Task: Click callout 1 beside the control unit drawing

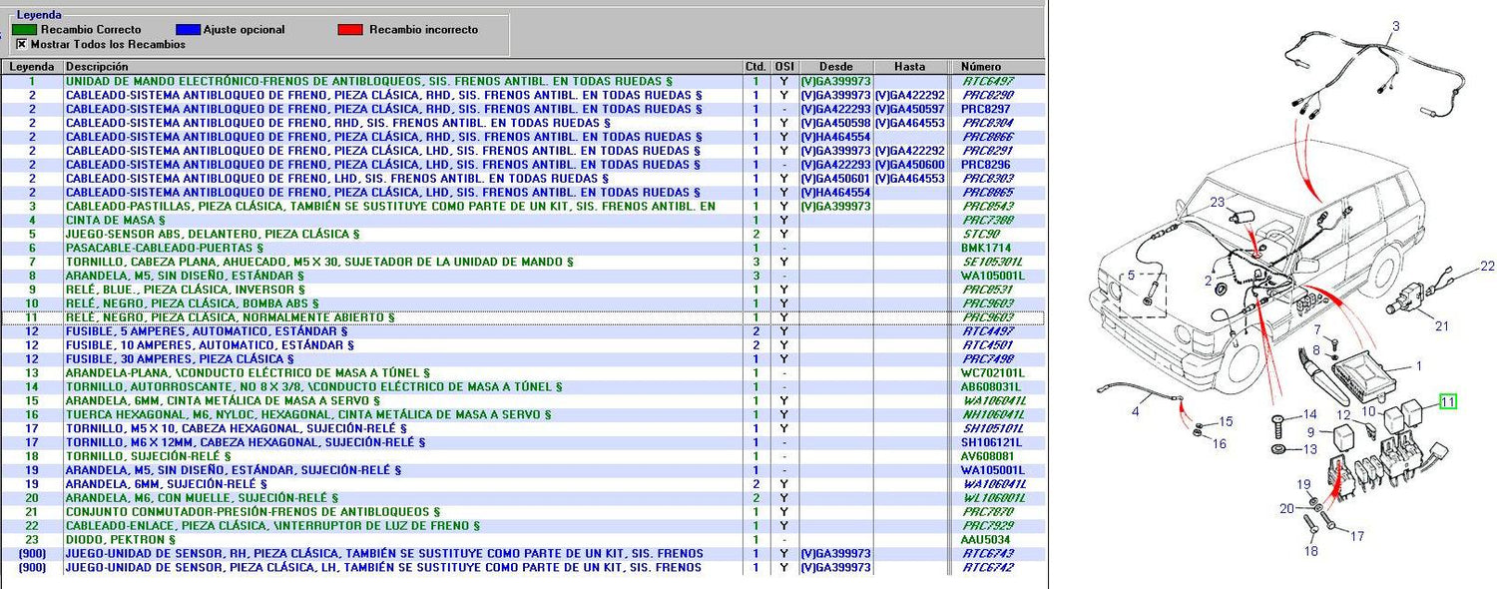Action: tap(1418, 367)
